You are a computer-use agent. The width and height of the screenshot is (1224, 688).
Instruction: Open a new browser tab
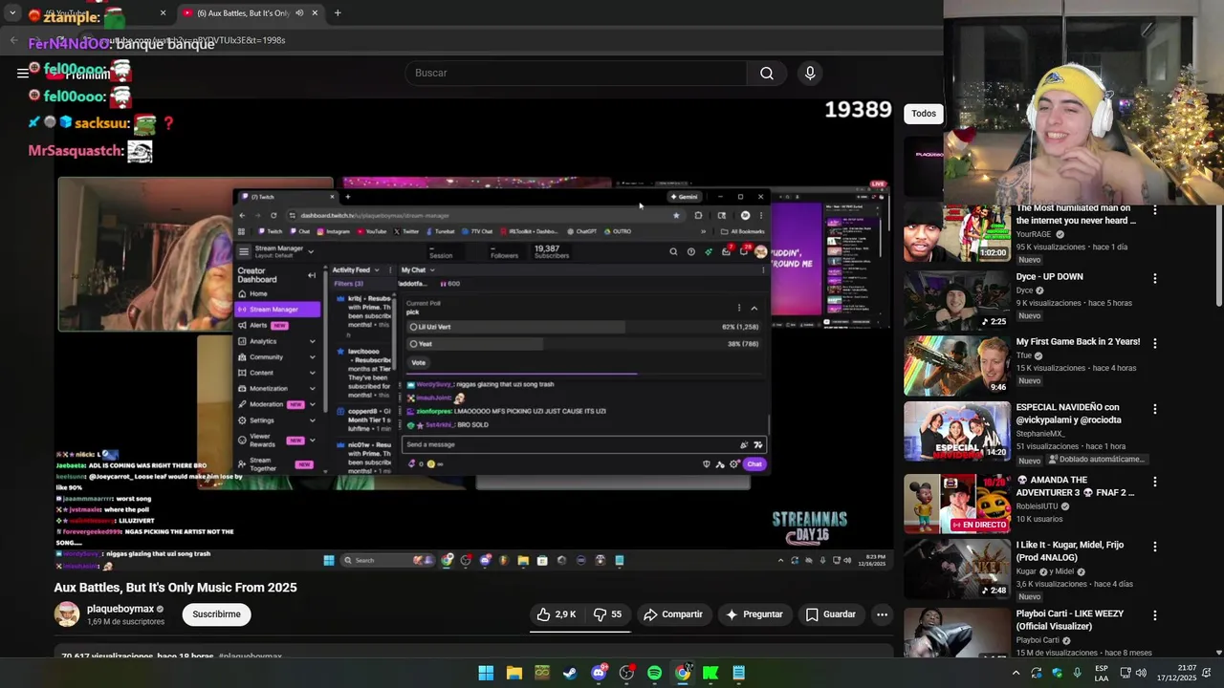click(338, 13)
